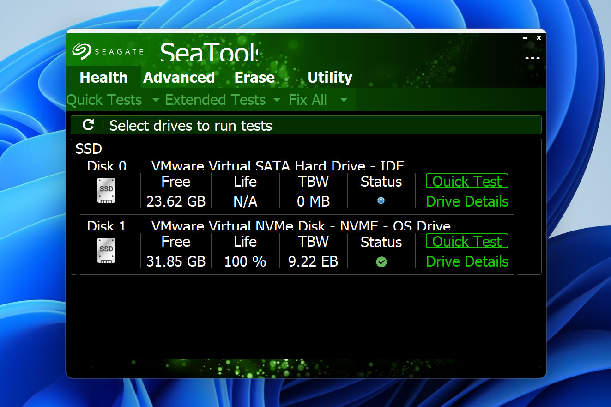
Task: Go to the Erase tab
Action: coord(254,78)
